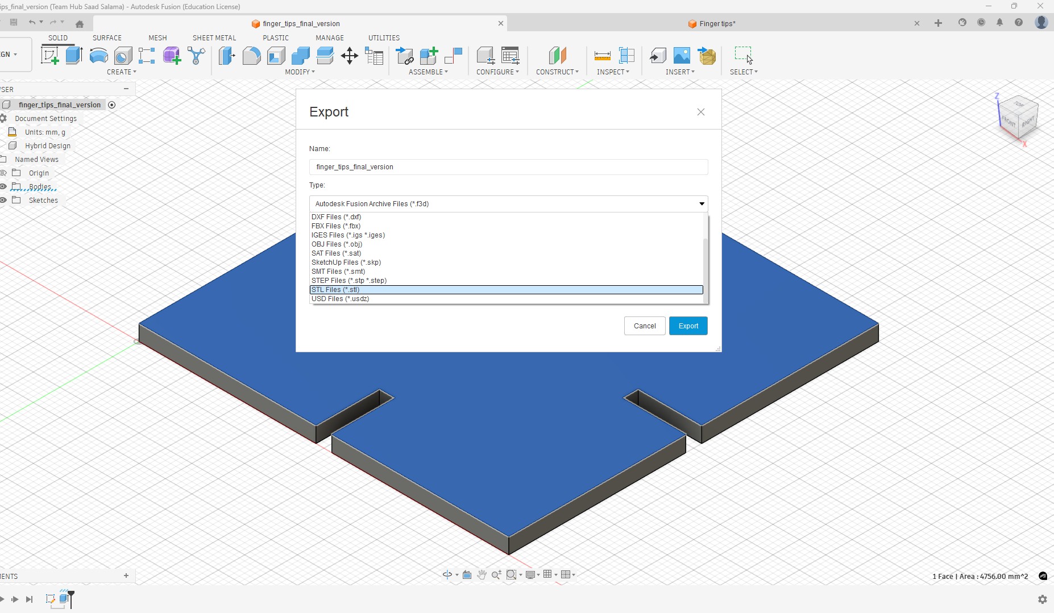Screen dimensions: 1054x613
Task: Open the user account profile
Action: 1041,22
